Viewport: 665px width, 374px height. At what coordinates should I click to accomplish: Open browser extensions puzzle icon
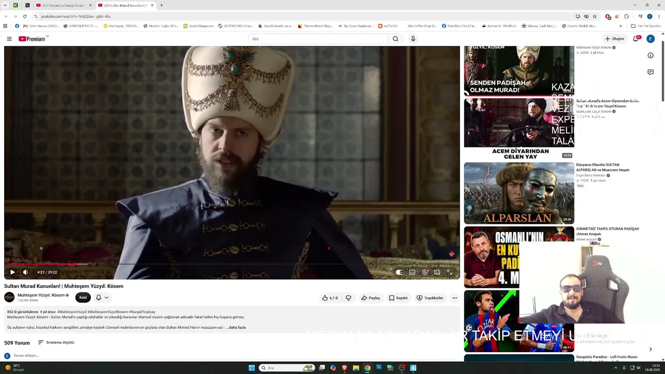click(627, 16)
